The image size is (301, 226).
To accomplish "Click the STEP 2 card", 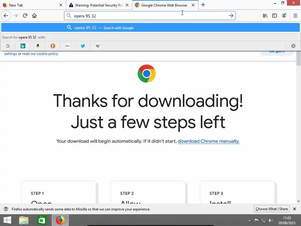I will [148, 192].
